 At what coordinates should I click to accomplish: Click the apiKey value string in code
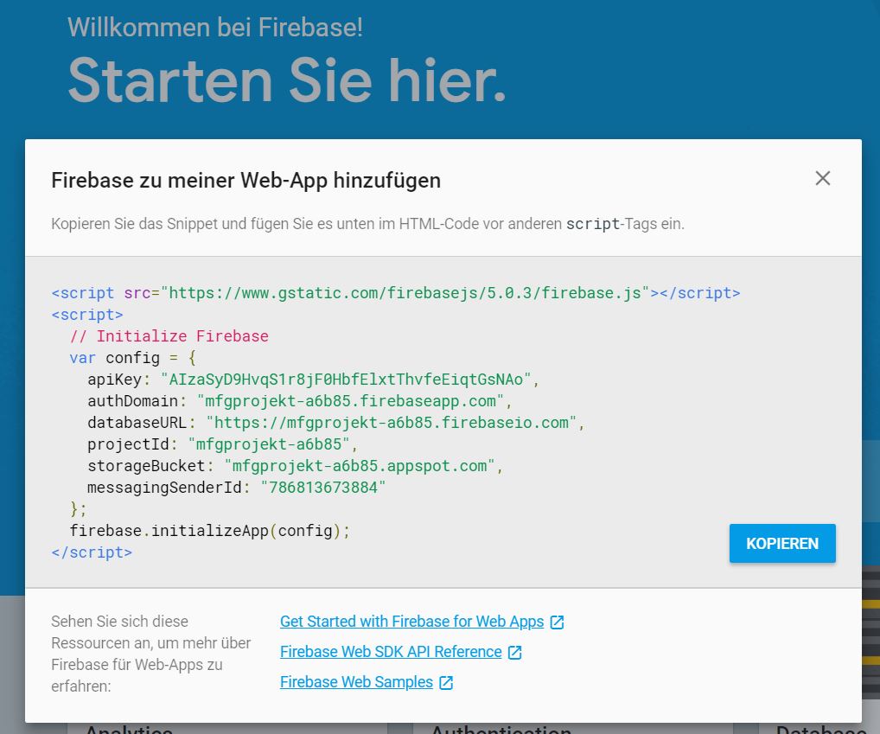click(x=346, y=380)
